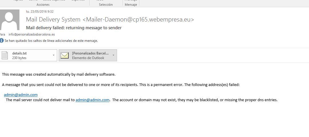Click the Selección ribbon group label
Viewport: 309px width, 137px height.
point(106,5)
